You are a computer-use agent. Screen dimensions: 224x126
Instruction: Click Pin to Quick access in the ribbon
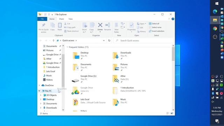coord(43,28)
